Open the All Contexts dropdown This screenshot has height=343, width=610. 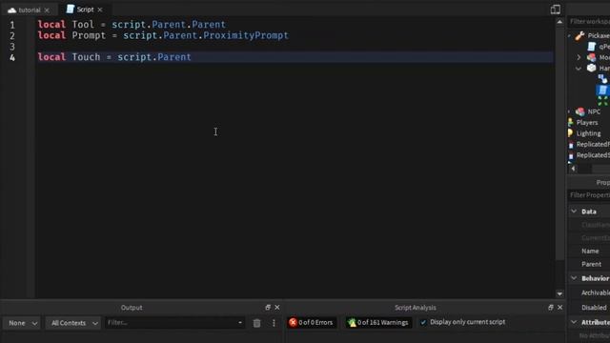[x=73, y=323]
